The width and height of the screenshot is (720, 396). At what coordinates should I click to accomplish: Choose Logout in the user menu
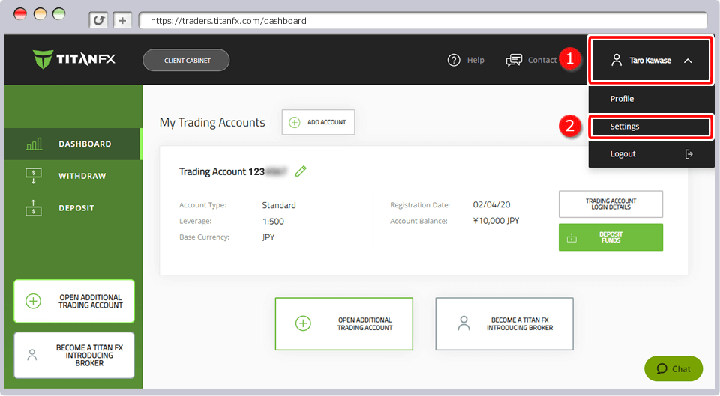pyautogui.click(x=622, y=154)
